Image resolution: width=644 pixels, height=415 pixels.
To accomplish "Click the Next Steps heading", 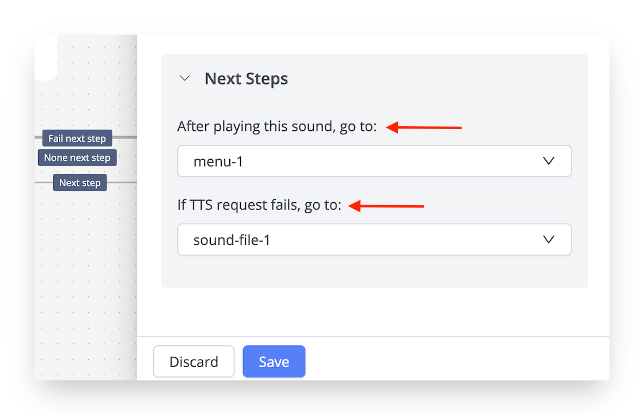I will 246,78.
